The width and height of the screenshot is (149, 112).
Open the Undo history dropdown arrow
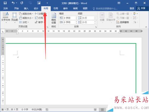(x=16, y=3)
